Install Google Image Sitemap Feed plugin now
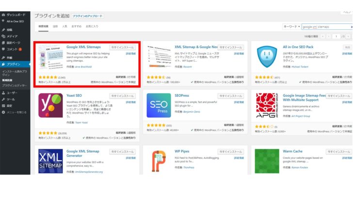The image size is (353, 199). click(339, 96)
